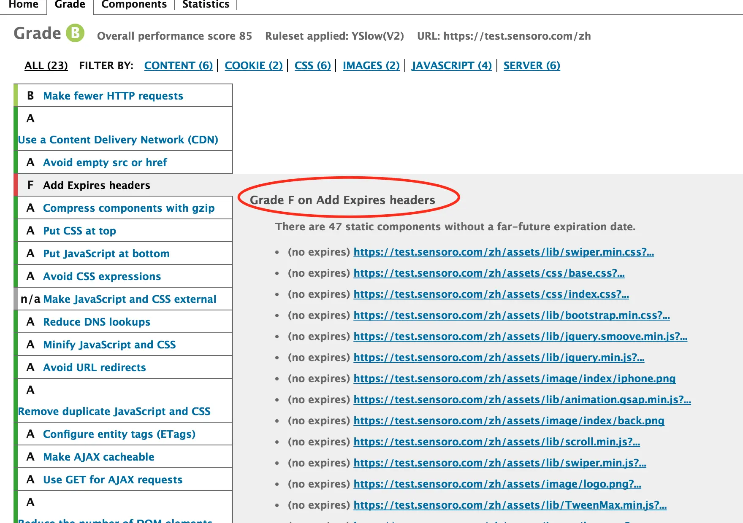This screenshot has width=743, height=523.
Task: Switch to the Statistics tab
Action: click(x=206, y=5)
